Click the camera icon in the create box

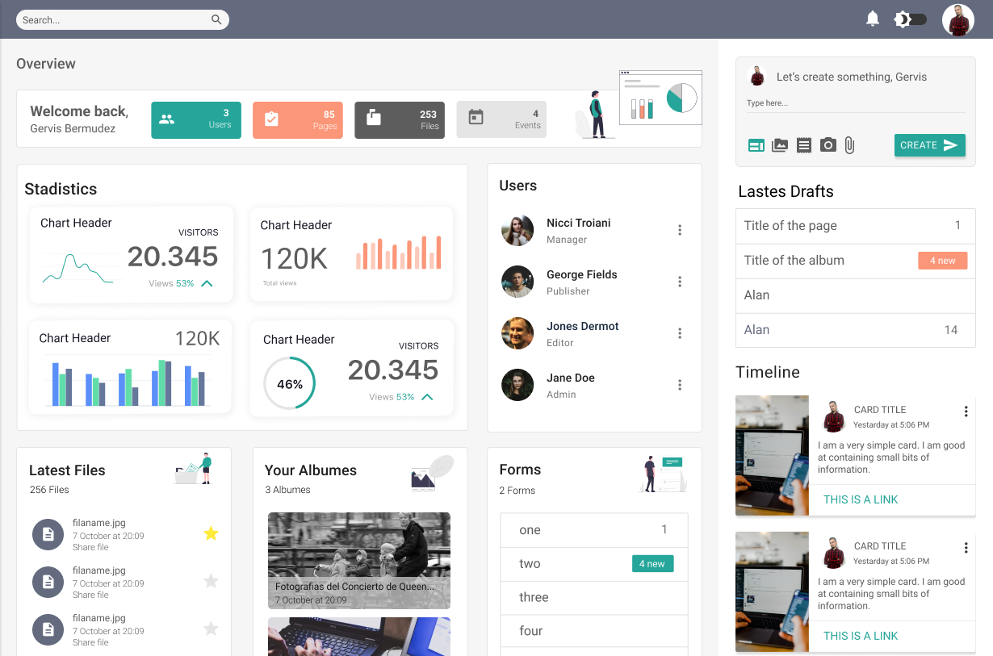pos(827,145)
